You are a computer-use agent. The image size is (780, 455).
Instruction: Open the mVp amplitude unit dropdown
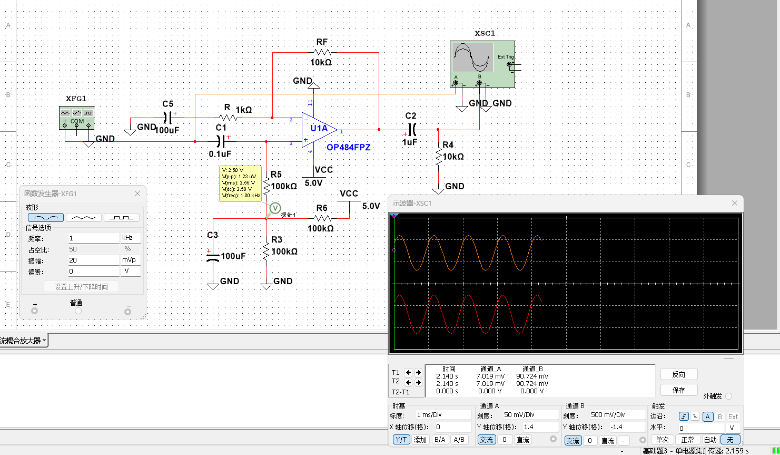tap(131, 260)
